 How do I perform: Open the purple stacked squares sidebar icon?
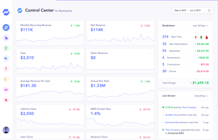tap(6, 38)
